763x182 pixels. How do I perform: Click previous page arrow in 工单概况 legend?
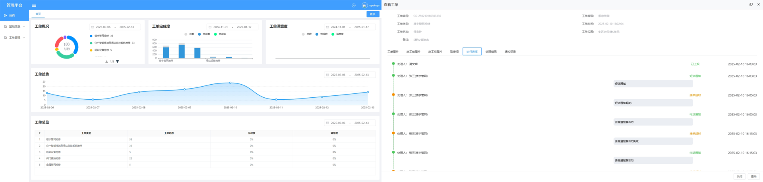click(107, 62)
